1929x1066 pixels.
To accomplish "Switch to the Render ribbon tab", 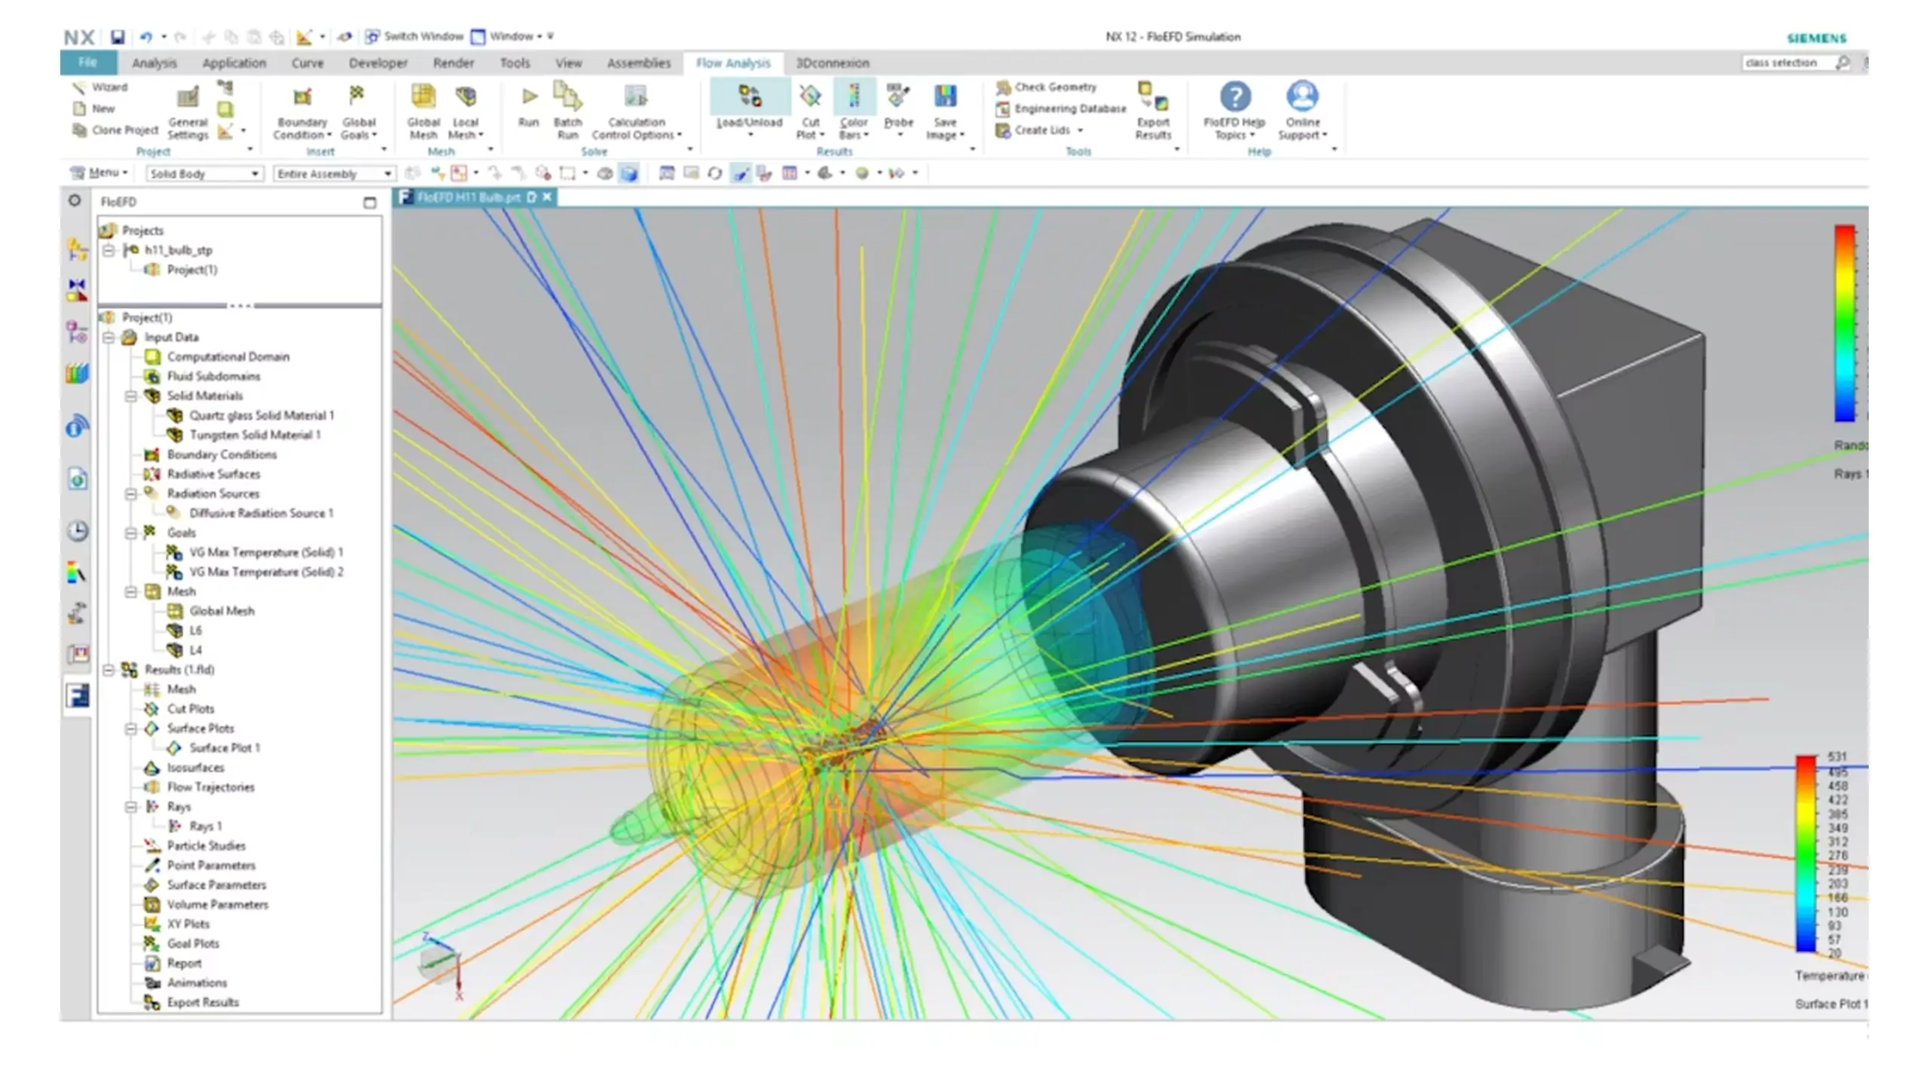I will [454, 63].
